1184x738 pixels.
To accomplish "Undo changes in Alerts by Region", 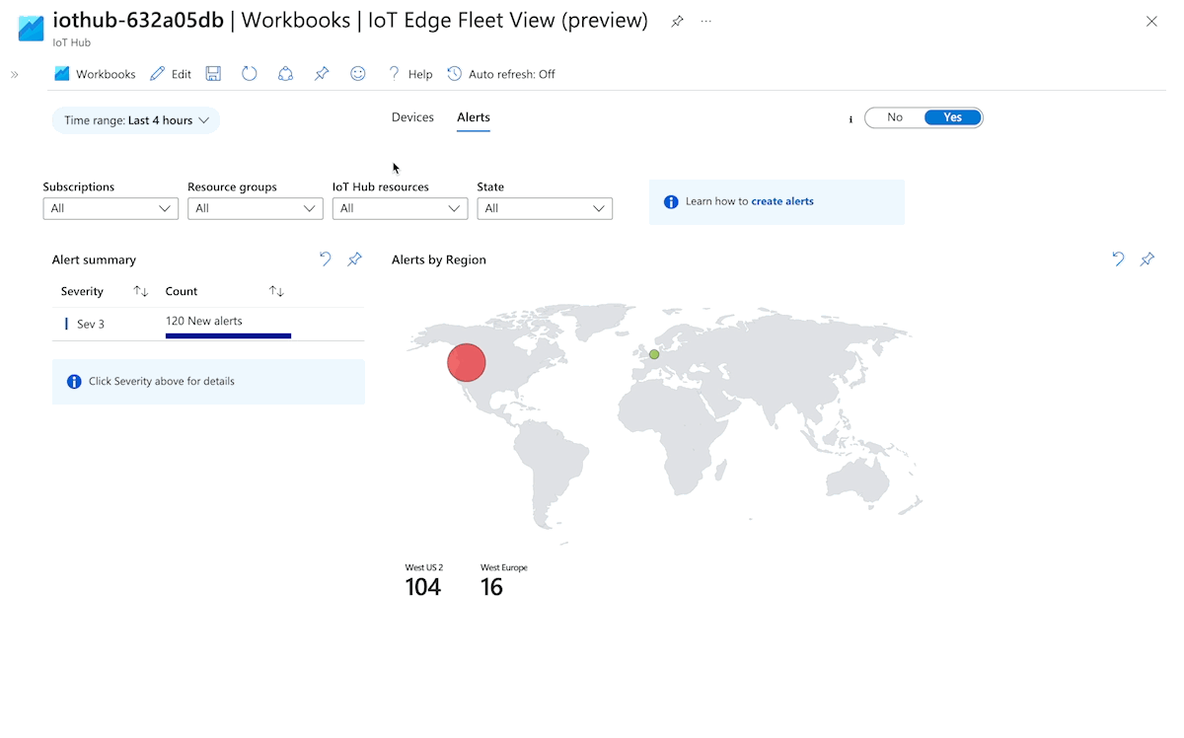I will (1118, 259).
